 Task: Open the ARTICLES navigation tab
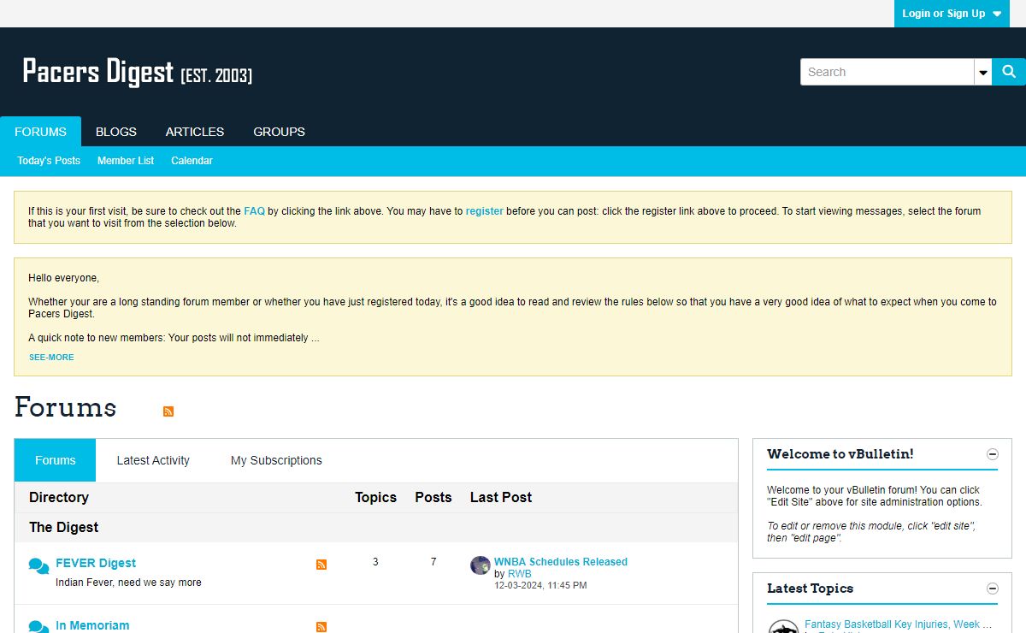(x=195, y=132)
